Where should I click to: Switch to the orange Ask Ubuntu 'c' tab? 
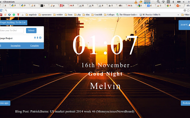(x=180, y=6)
